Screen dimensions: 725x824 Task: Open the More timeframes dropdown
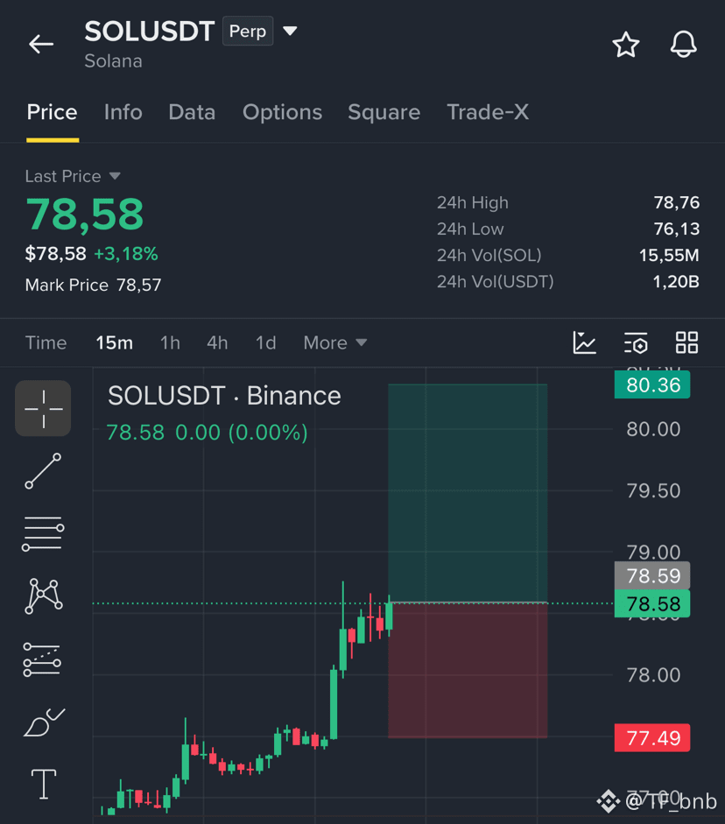pos(334,342)
